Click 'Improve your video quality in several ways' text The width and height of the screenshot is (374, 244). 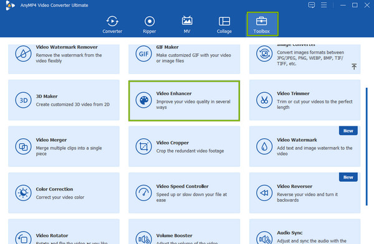[x=193, y=105]
